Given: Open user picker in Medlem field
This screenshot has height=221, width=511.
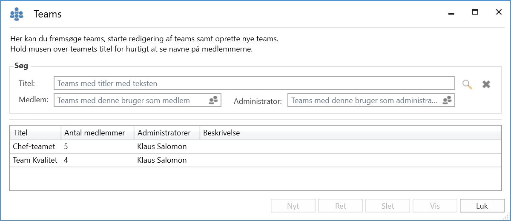Looking at the screenshot, I should 213,100.
